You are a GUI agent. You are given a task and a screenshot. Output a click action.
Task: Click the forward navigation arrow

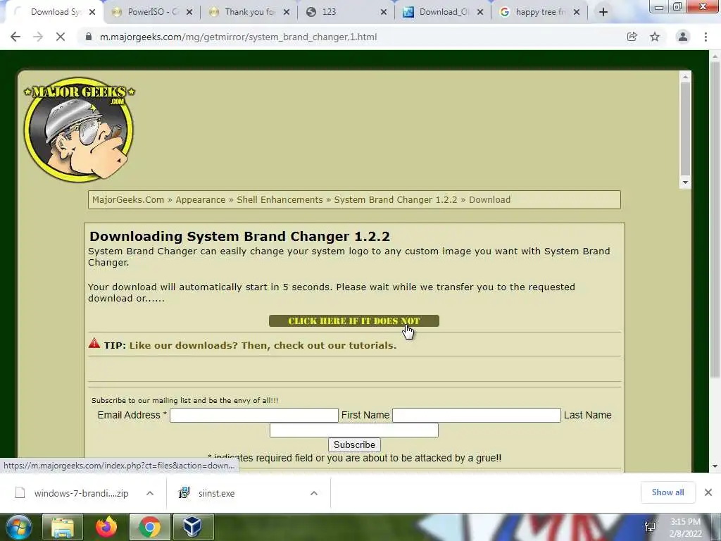click(38, 37)
